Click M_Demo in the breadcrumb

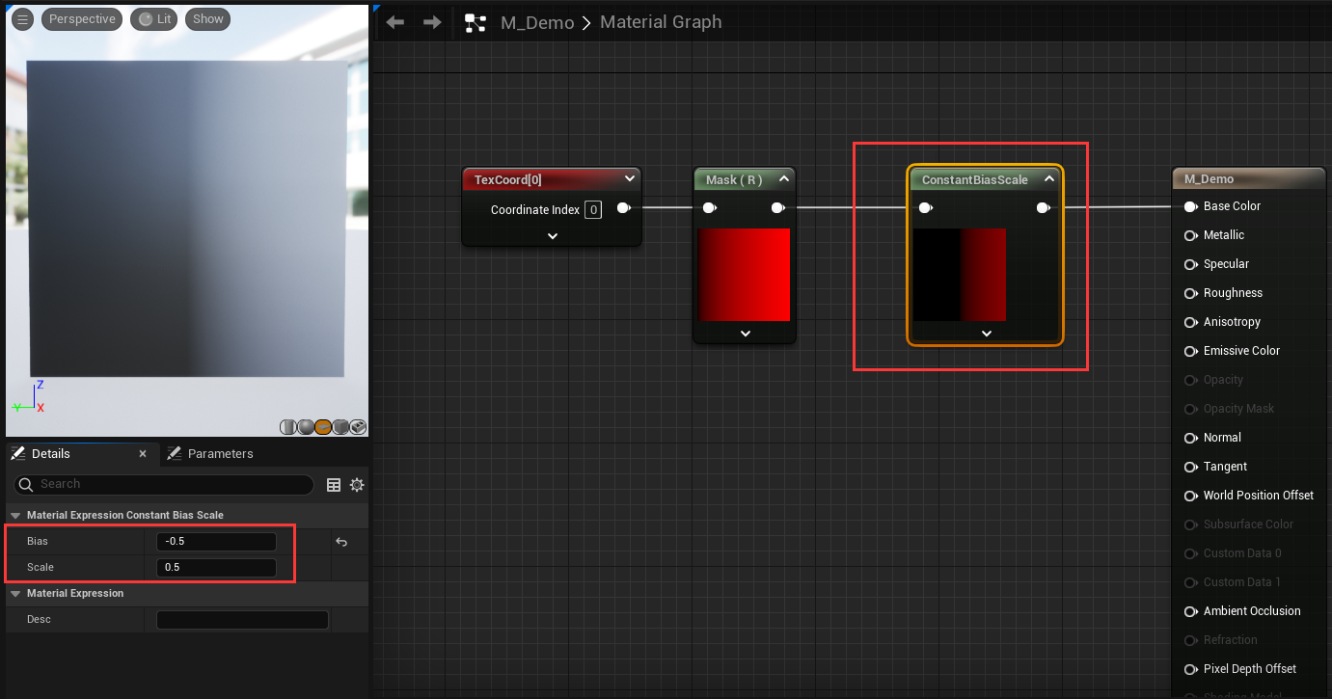[x=536, y=22]
